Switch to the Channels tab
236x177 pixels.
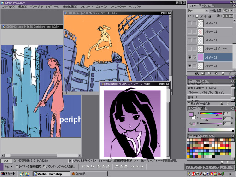point(206,136)
